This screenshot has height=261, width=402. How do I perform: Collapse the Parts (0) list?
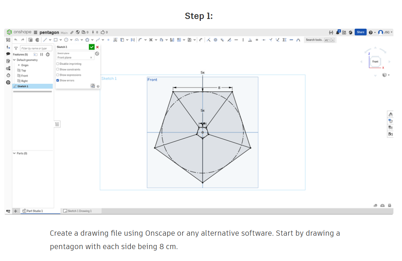[15, 153]
